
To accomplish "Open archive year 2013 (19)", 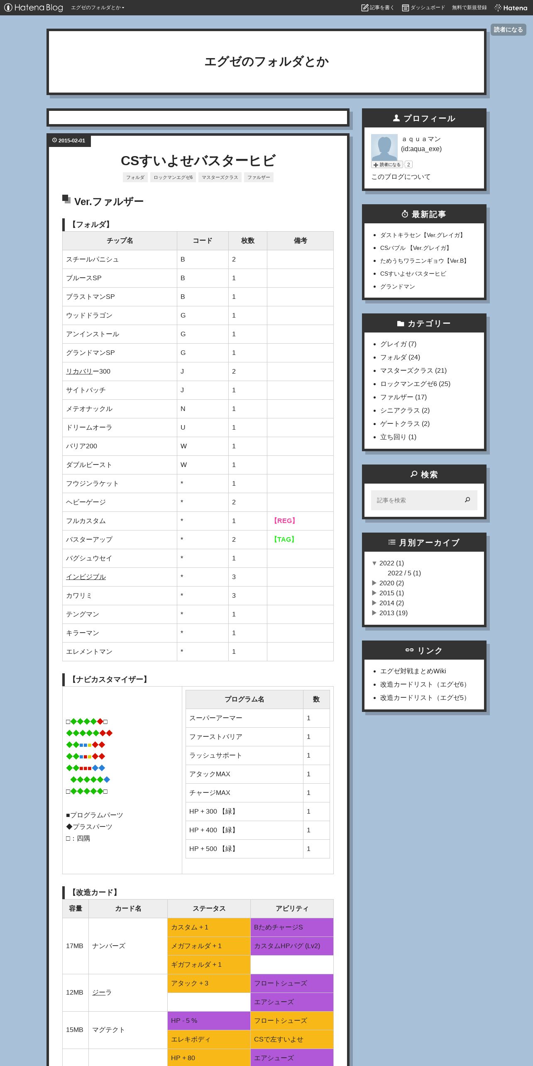I will (393, 613).
